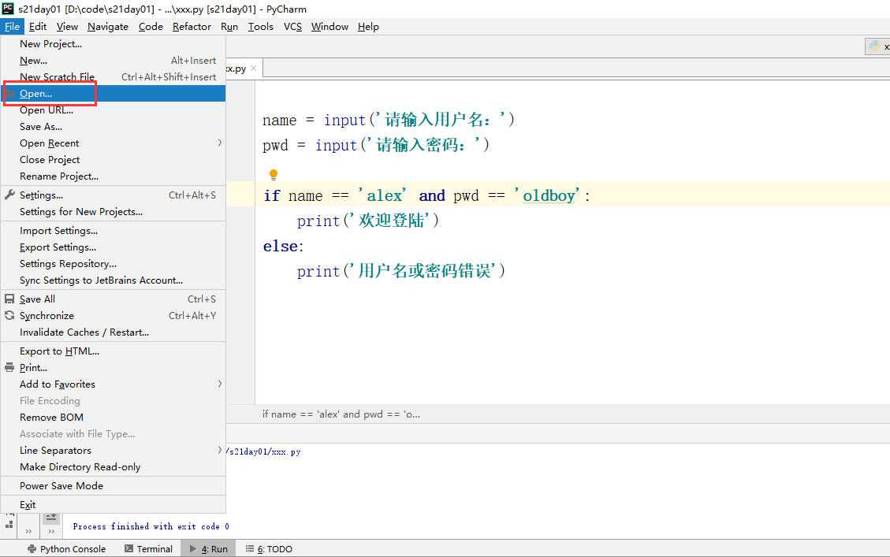Select Sync Settings to JetBrains Account...
This screenshot has width=890, height=557.
click(113, 280)
